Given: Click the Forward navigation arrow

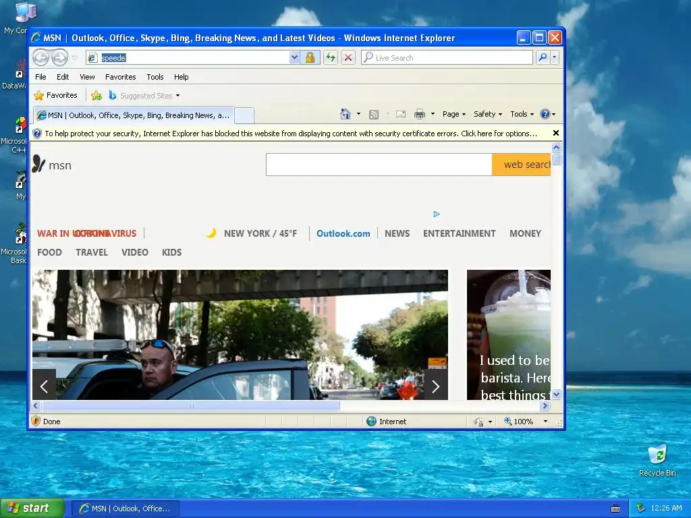Looking at the screenshot, I should [x=59, y=57].
